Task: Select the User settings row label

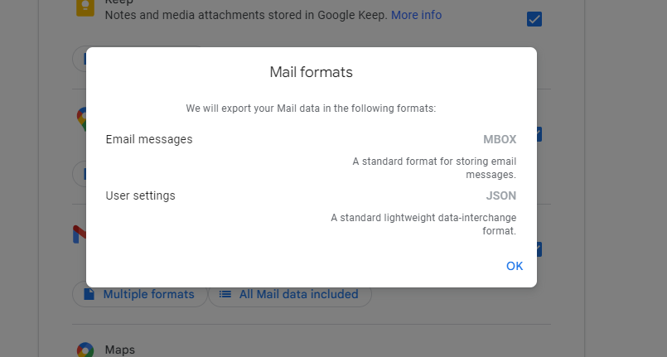Action: tap(140, 195)
